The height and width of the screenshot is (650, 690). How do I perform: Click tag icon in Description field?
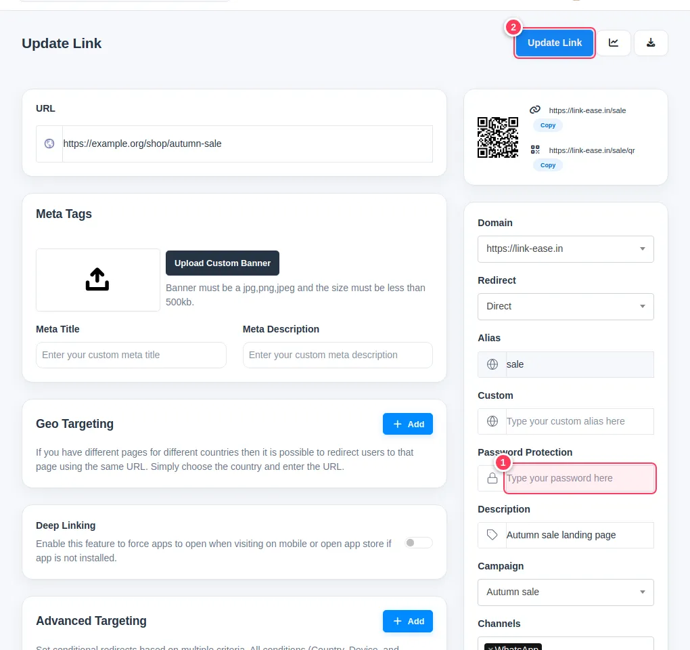click(492, 535)
